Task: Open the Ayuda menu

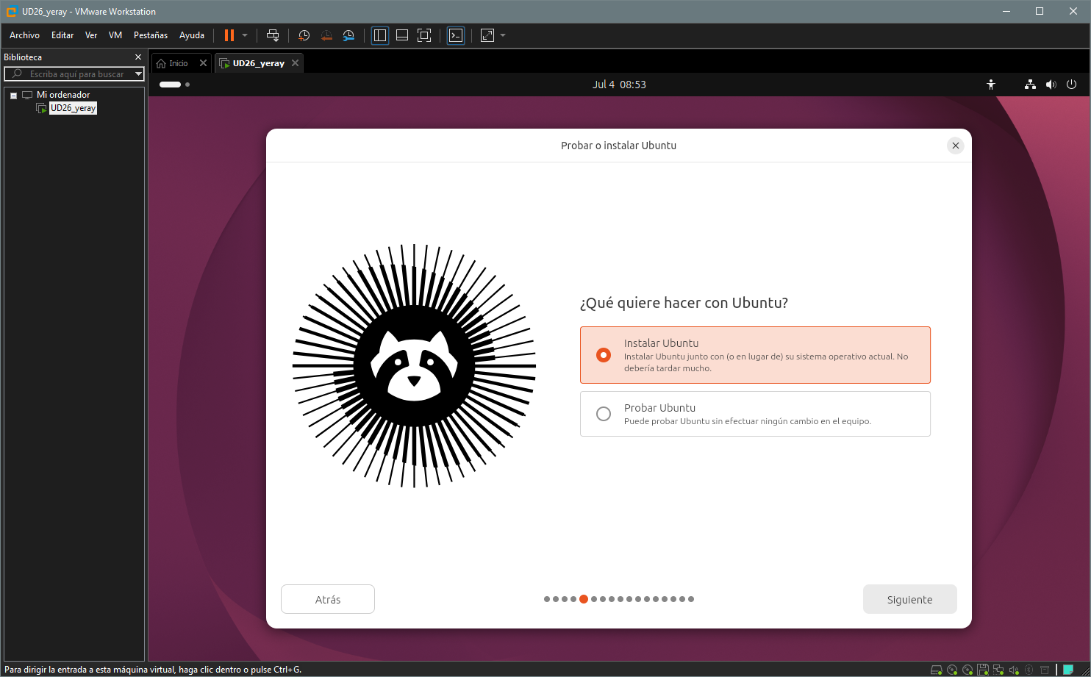Action: click(192, 35)
